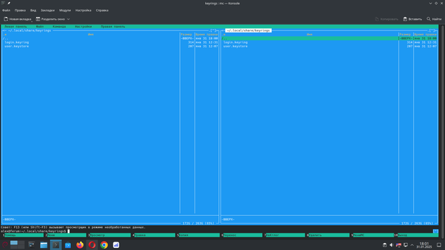The height and width of the screenshot is (250, 445).
Task: Sort left panel by Имя column header
Action: pos(91,34)
